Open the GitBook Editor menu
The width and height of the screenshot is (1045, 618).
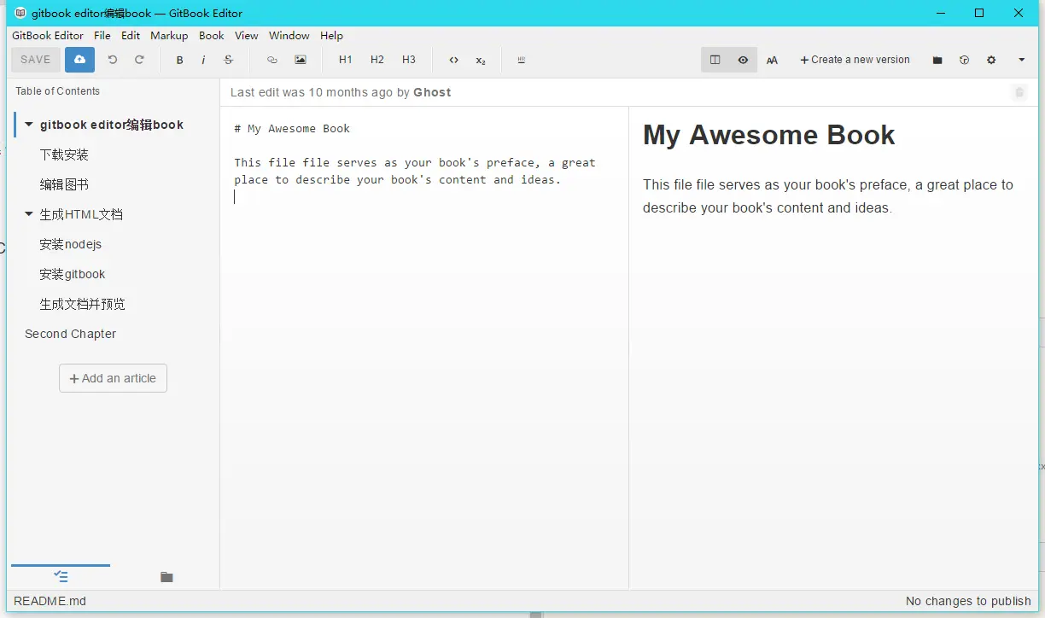(48, 36)
